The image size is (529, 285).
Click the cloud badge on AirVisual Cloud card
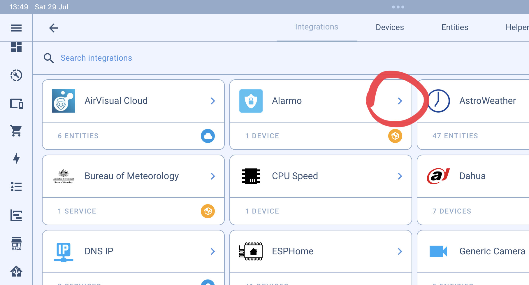(x=208, y=136)
